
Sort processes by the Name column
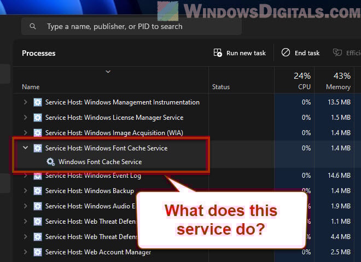pyautogui.click(x=31, y=87)
